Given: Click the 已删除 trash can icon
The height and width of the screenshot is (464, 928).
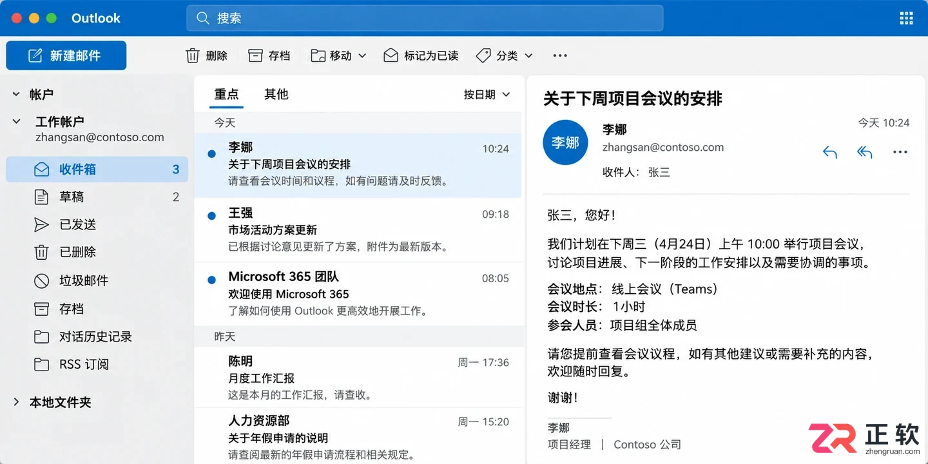Looking at the screenshot, I should pos(41,252).
